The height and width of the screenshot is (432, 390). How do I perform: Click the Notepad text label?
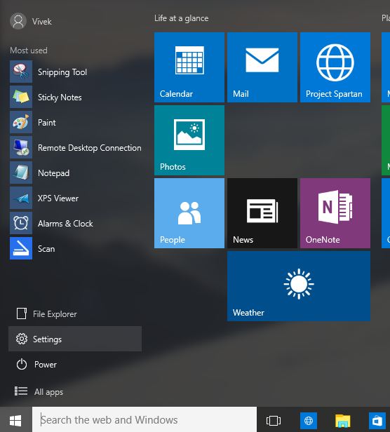pos(54,173)
